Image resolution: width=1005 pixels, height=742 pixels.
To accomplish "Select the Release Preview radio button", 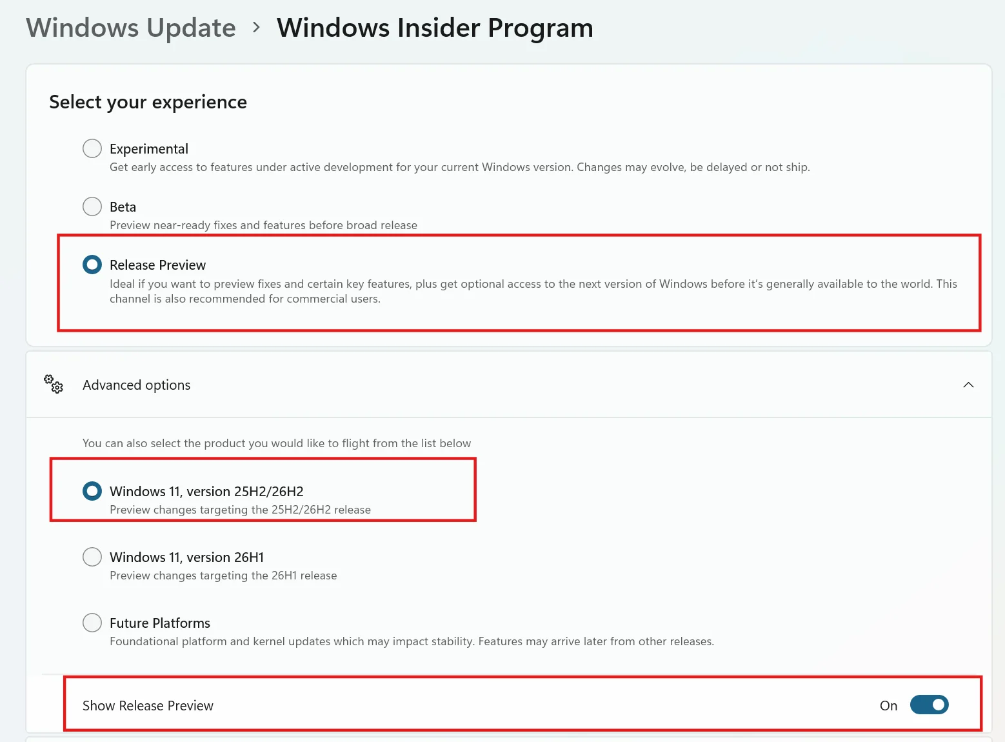I will [92, 265].
